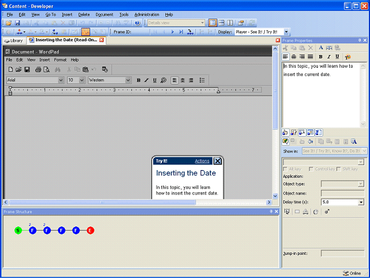
Task: Open the Western script dropdown in WordPad image
Action: [128, 80]
